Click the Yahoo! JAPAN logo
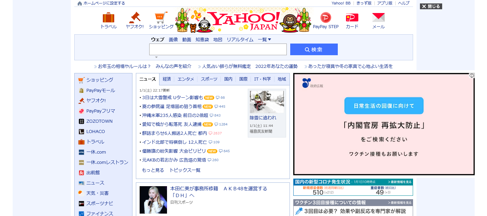 243,21
